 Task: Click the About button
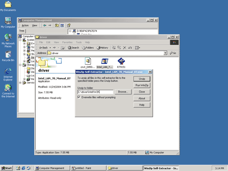(x=142, y=98)
